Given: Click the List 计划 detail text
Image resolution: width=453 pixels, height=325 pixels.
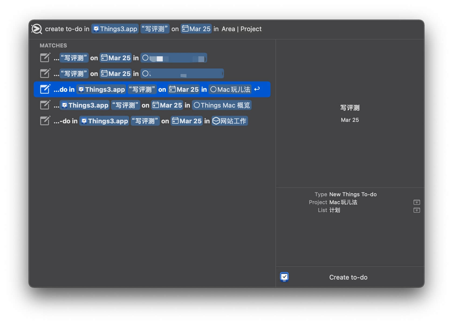Looking at the screenshot, I should point(329,210).
